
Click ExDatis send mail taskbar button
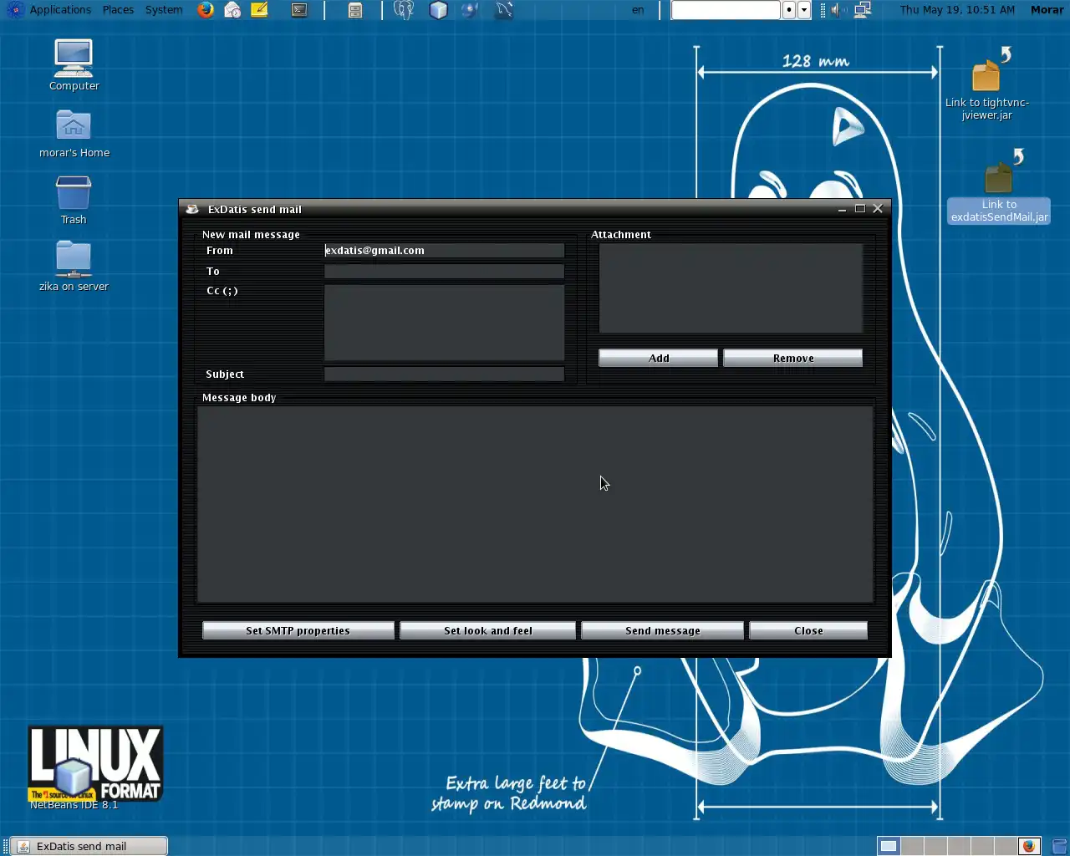(89, 846)
